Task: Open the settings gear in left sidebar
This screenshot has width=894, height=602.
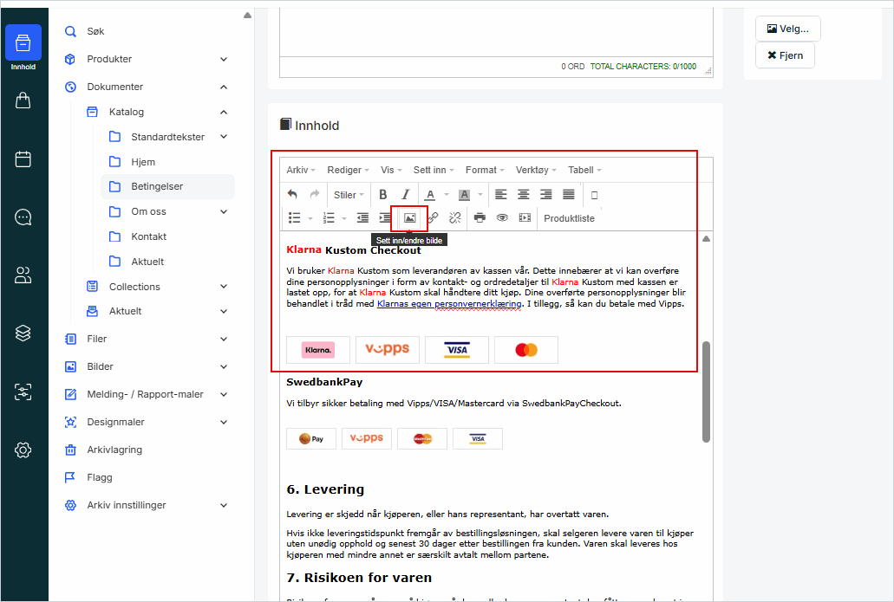Action: coord(23,450)
